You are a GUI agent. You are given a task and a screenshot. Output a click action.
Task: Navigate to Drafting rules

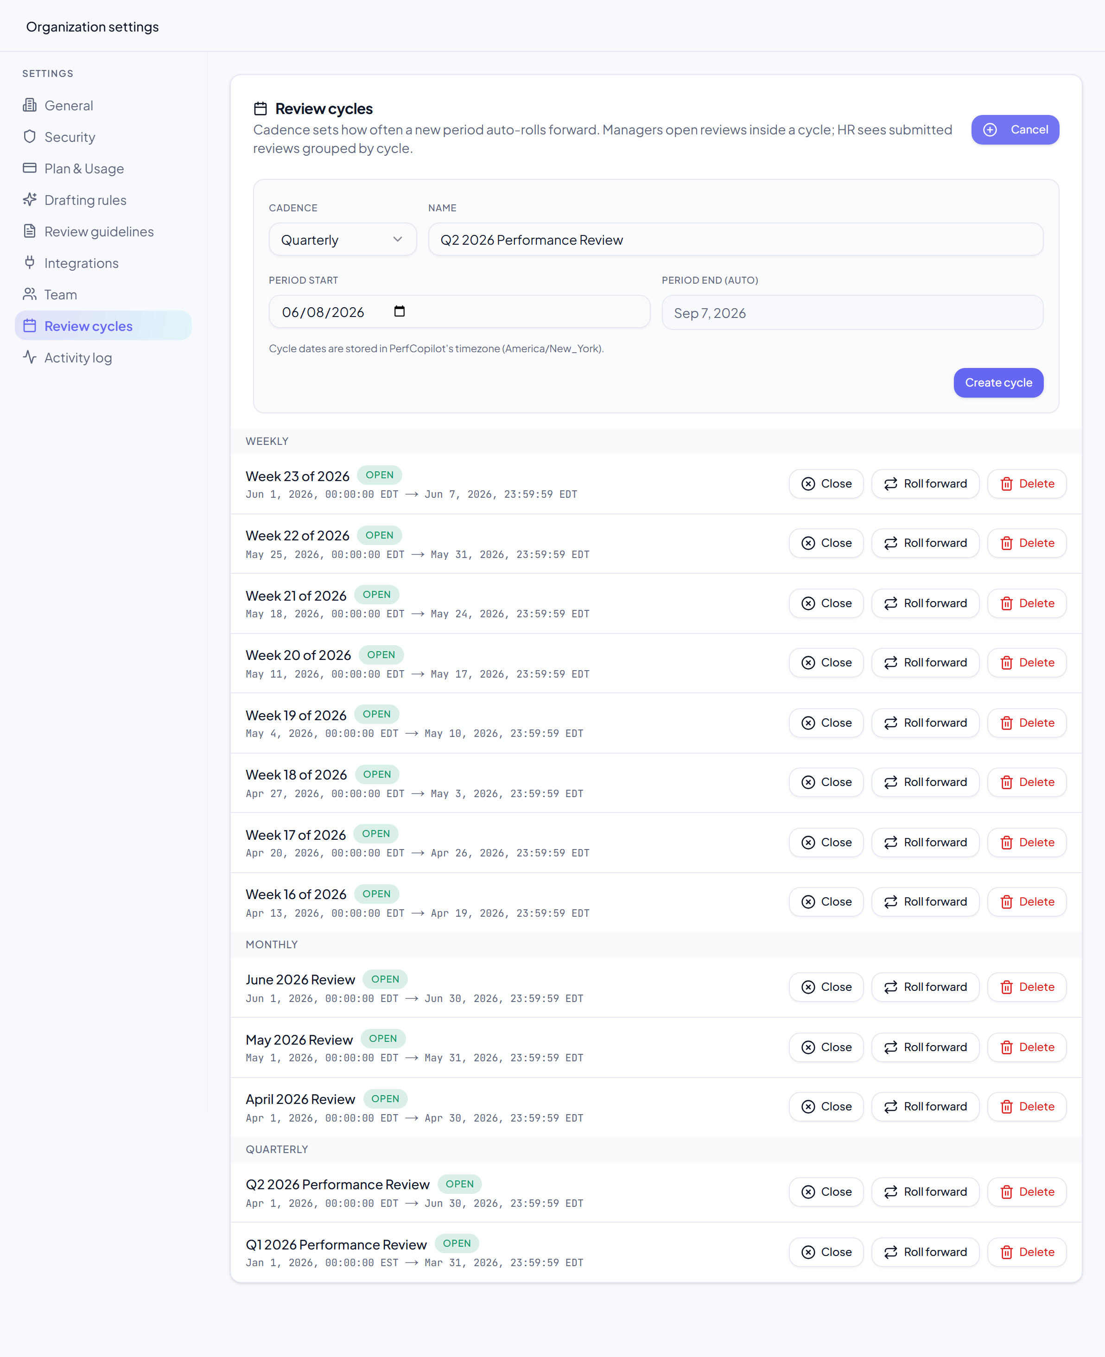[x=103, y=199]
